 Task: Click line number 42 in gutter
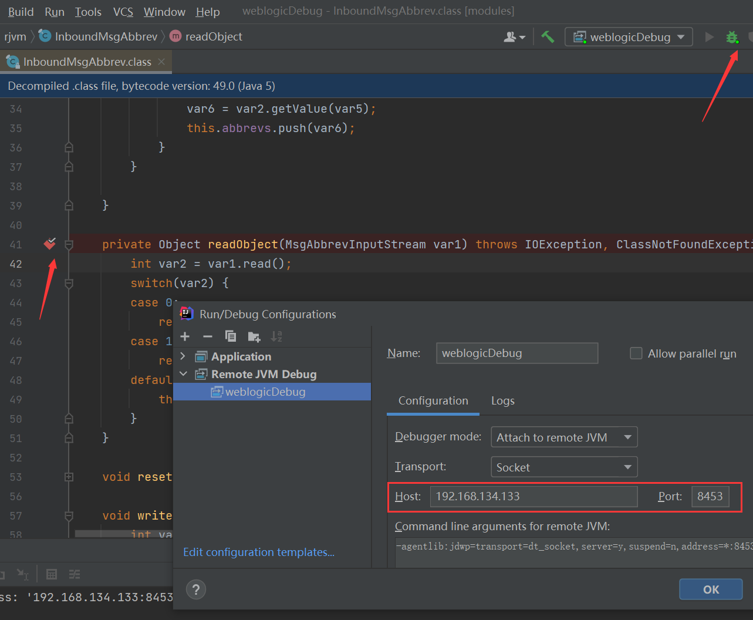click(x=16, y=264)
